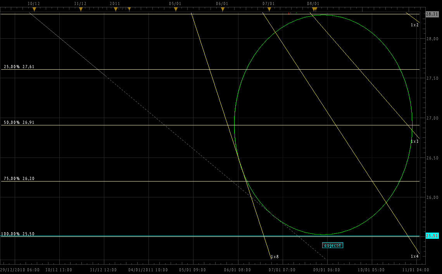Click the 31/12 triangle date marker
Screen dimensions: 442x274
coord(81,9)
